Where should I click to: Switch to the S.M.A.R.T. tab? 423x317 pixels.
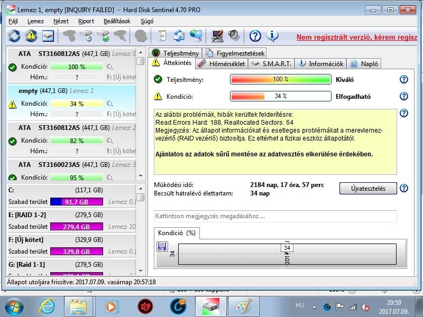(271, 64)
